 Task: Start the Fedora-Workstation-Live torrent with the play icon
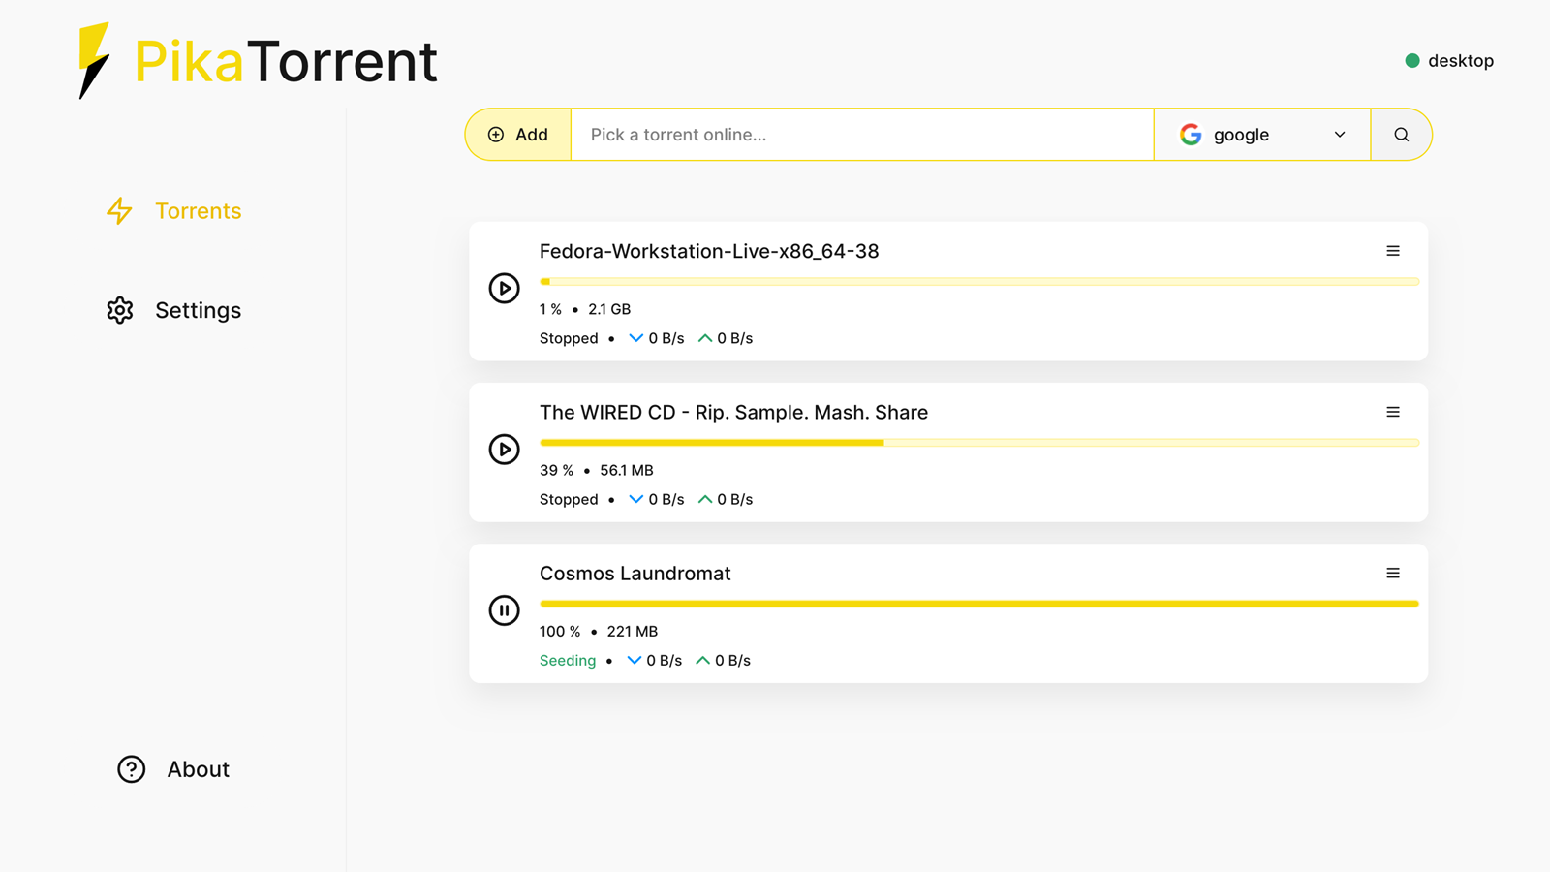click(x=504, y=288)
